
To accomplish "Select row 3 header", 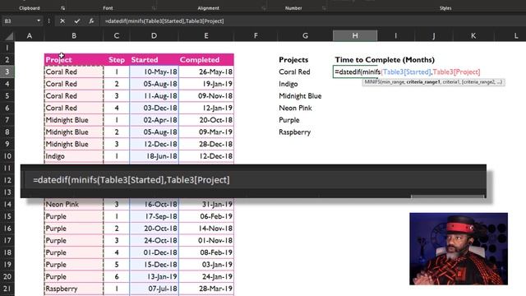I will click(x=7, y=72).
